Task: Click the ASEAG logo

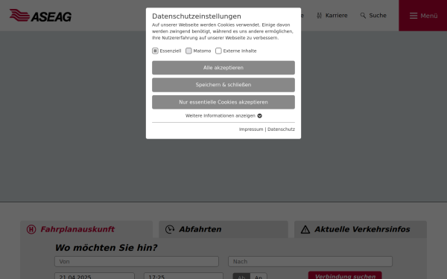Action: 40,16
